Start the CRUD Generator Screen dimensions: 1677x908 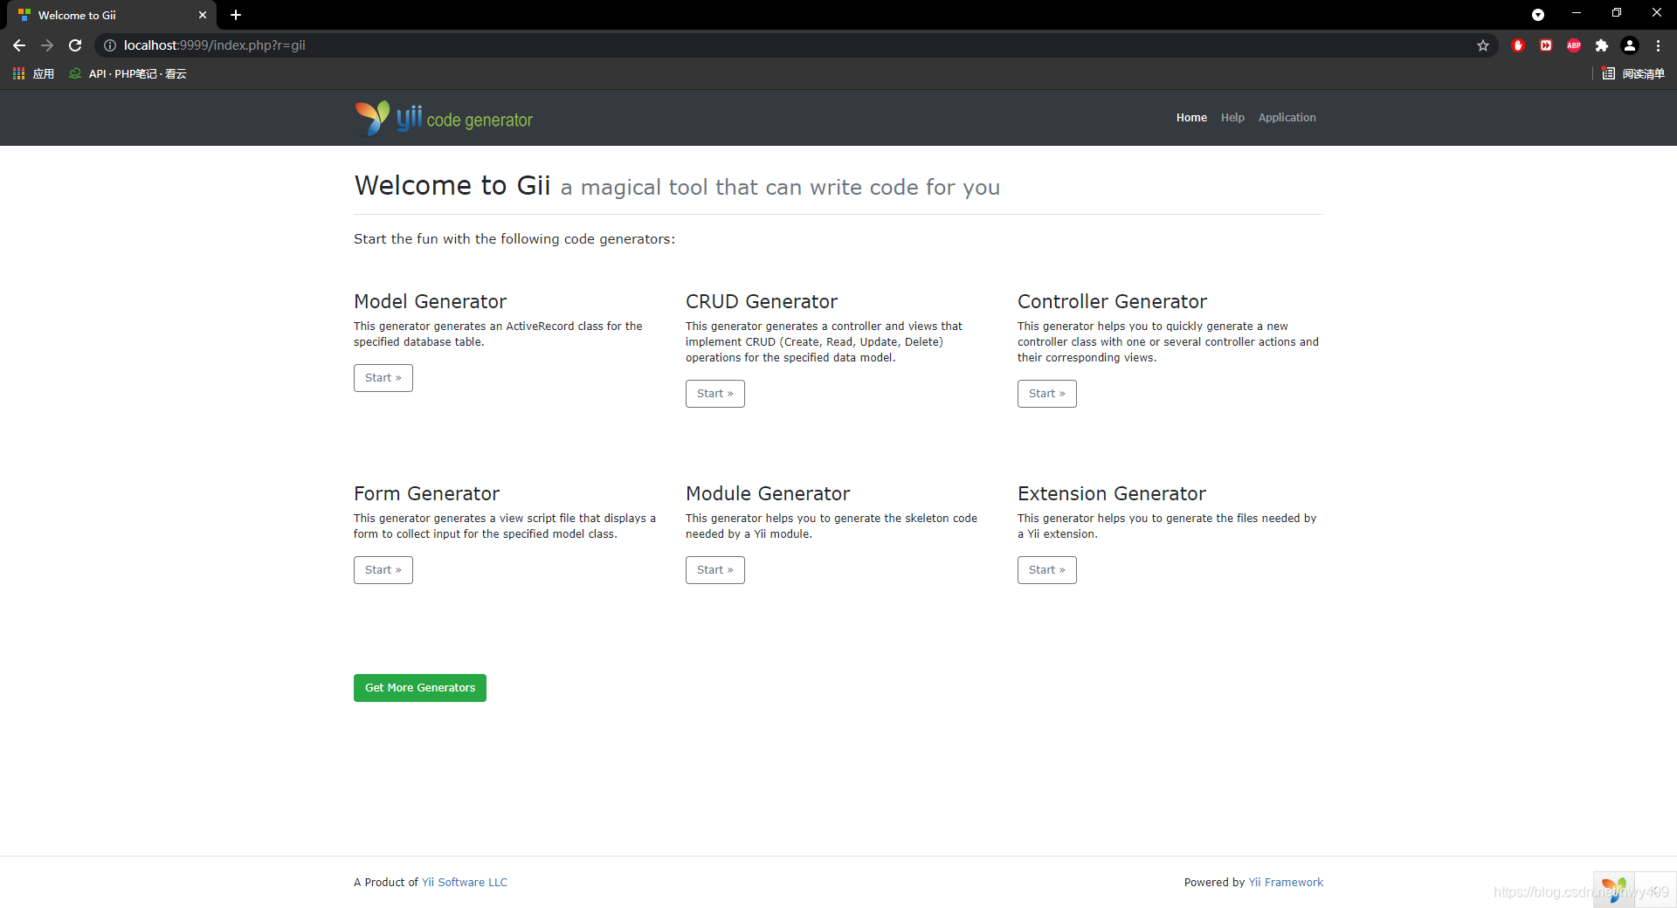[715, 394]
